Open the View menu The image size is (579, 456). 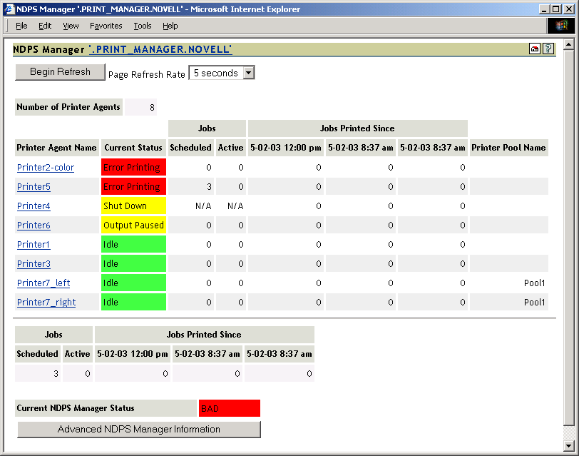pos(70,26)
